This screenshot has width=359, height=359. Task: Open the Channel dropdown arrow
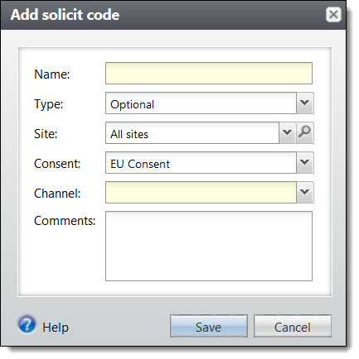point(305,192)
